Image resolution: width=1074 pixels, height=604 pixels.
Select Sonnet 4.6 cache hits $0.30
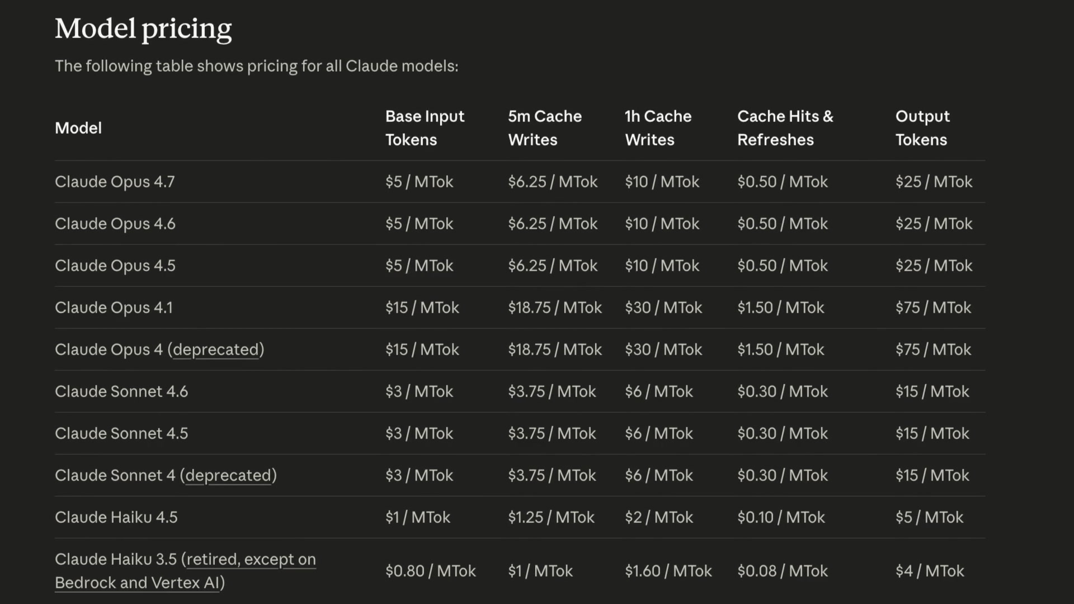pyautogui.click(x=783, y=391)
